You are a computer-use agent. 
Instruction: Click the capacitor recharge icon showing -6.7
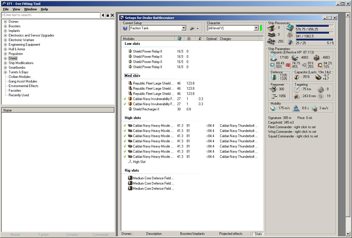[318, 77]
